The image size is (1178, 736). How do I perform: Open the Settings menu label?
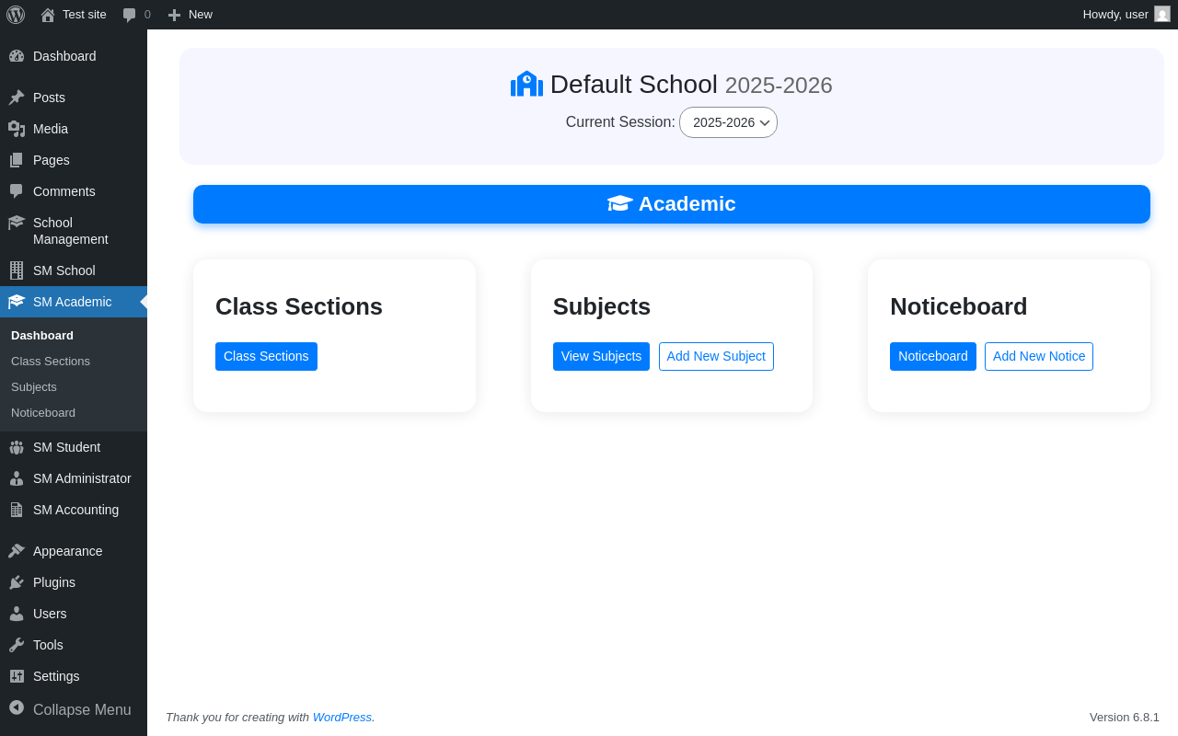tap(56, 676)
